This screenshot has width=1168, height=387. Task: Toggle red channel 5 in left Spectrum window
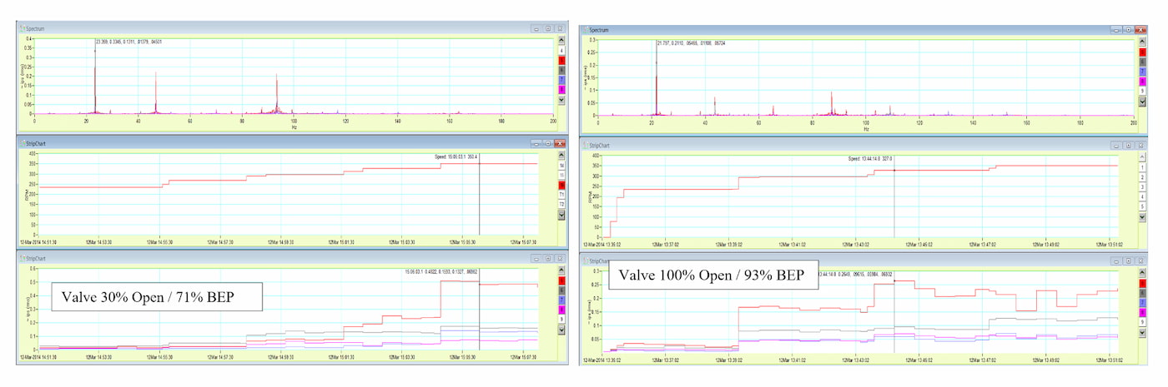[561, 61]
